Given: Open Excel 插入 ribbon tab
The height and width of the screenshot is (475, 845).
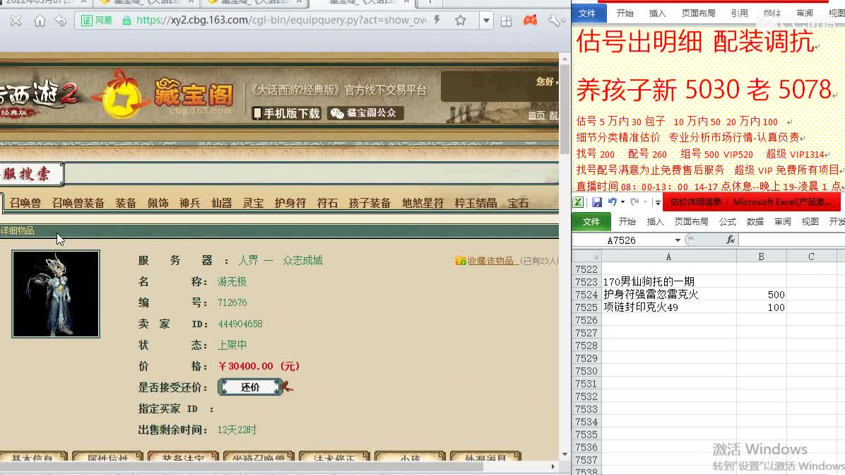Looking at the screenshot, I should pyautogui.click(x=655, y=221).
